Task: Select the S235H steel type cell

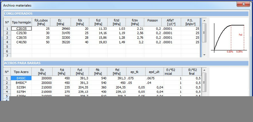Action: coord(21,87)
